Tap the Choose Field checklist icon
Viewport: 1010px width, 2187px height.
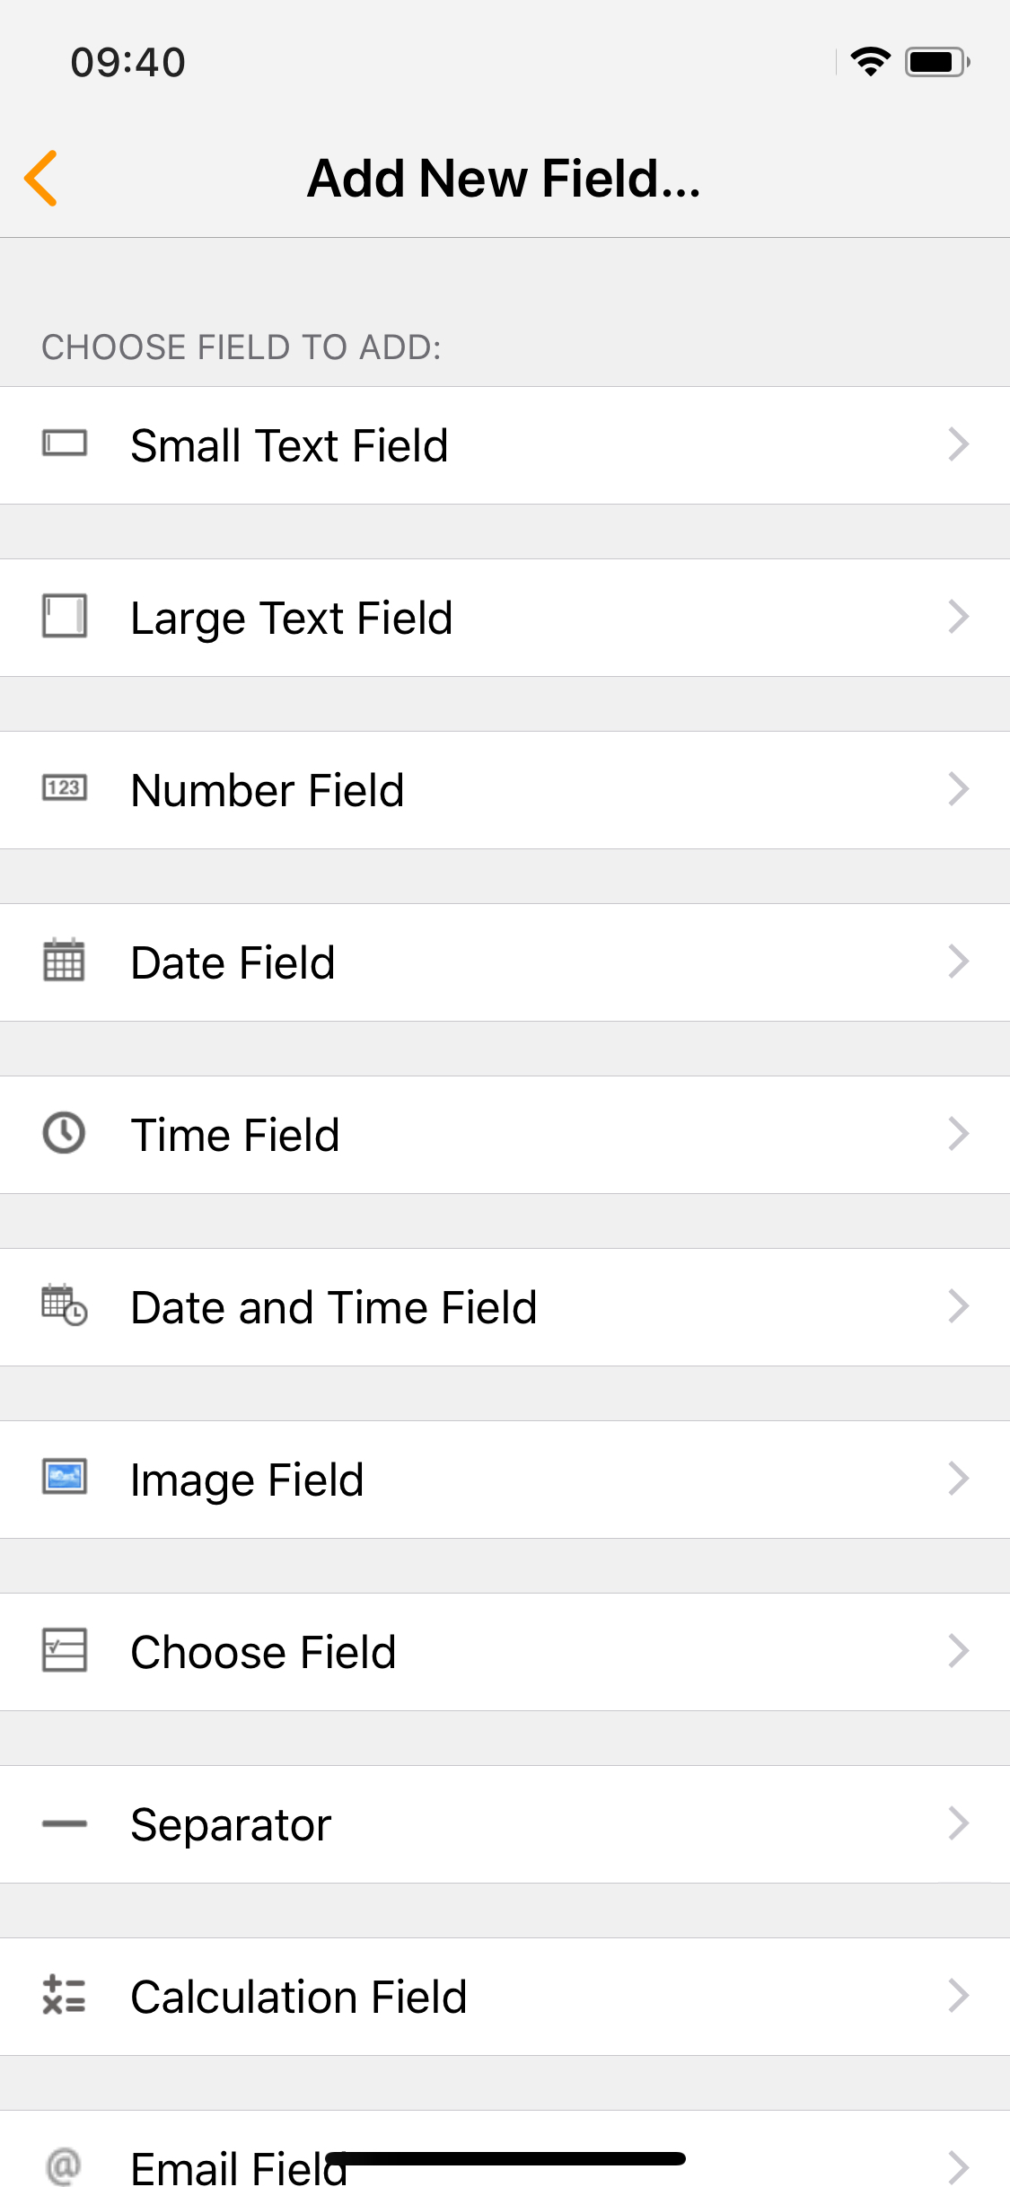point(65,1651)
